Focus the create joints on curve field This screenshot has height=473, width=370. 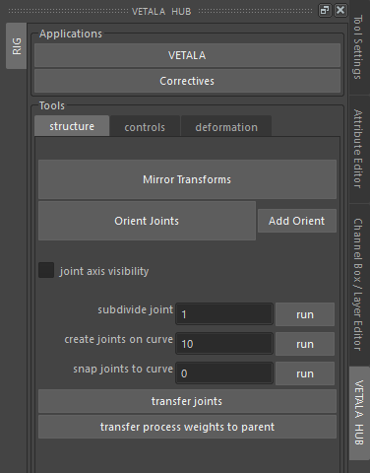tap(224, 344)
